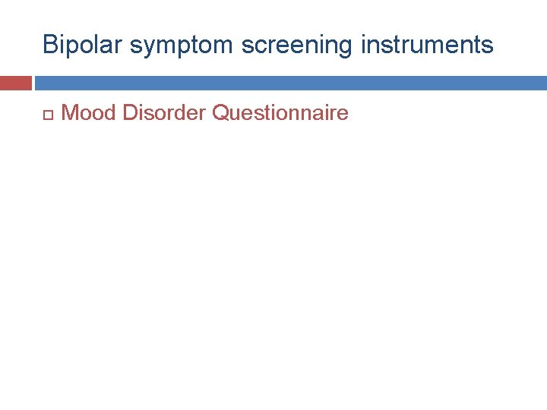Click the word 'screening' in title
547x410 pixels.
[x=297, y=46]
